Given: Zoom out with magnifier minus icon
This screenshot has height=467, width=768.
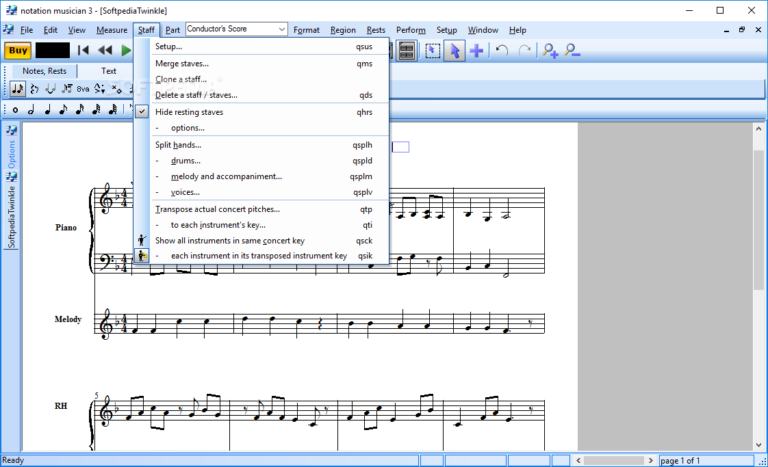Looking at the screenshot, I should pyautogui.click(x=572, y=51).
